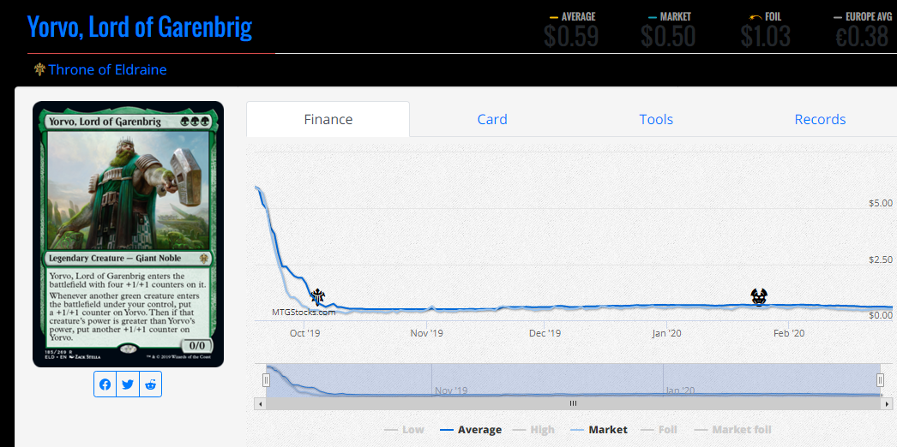
Task: Toggle the Market price series
Action: [599, 430]
